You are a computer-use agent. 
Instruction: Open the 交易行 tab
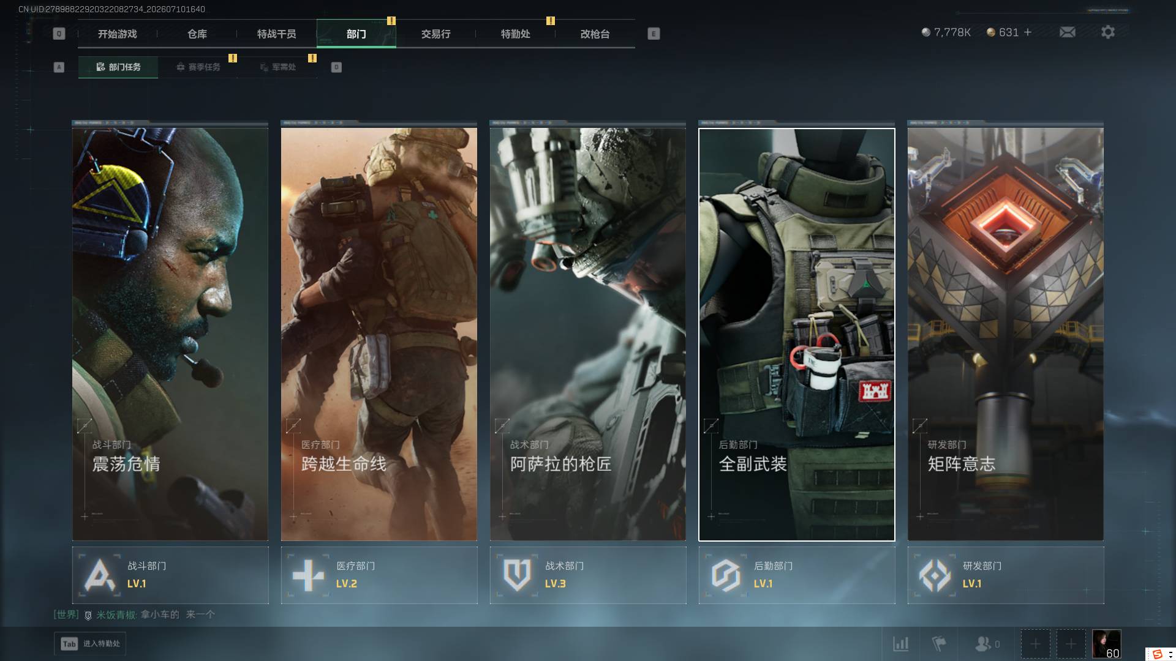(x=435, y=34)
